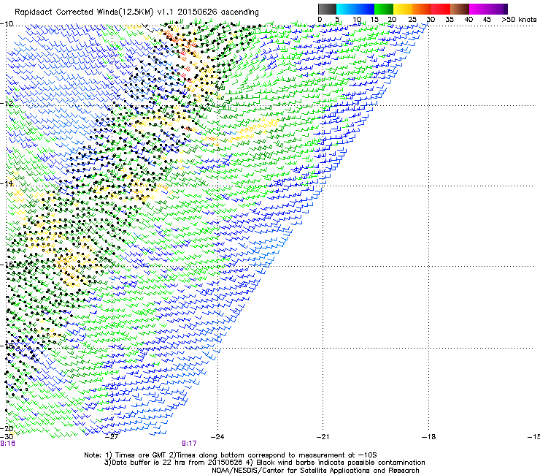Click the "-18" longitude label on bottom axis
The width and height of the screenshot is (540, 475).
[x=428, y=436]
